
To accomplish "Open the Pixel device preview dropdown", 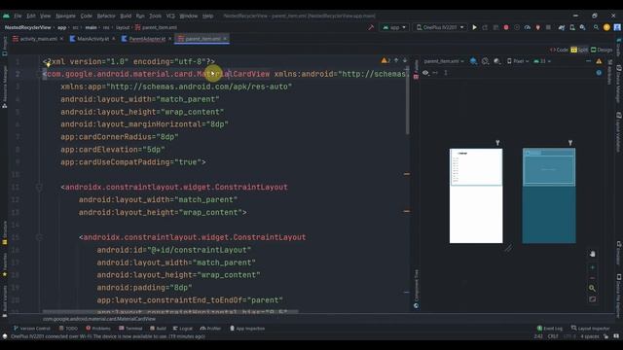I will click(518, 61).
